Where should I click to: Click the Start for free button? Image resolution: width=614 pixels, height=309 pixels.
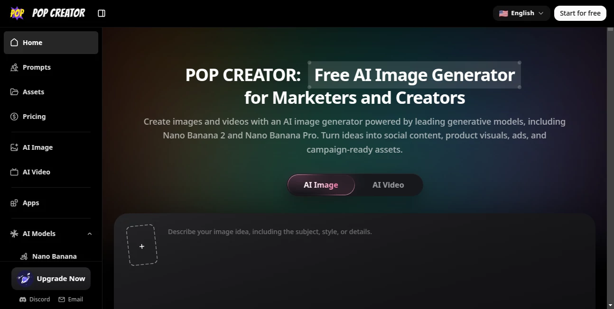[x=580, y=13]
